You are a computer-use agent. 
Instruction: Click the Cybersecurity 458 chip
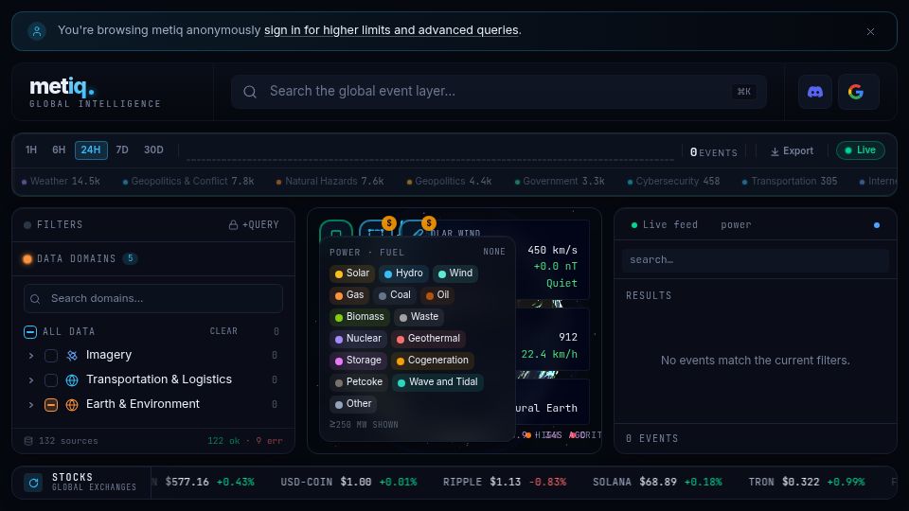click(673, 182)
